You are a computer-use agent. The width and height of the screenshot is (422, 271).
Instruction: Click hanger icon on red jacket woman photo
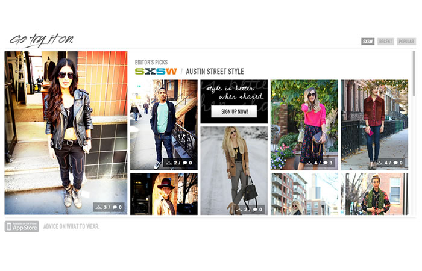379,163
